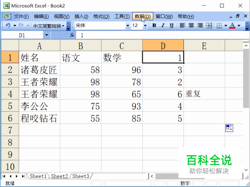Align text right
Image resolution: width=250 pixels, height=187 pixels.
(200, 25)
